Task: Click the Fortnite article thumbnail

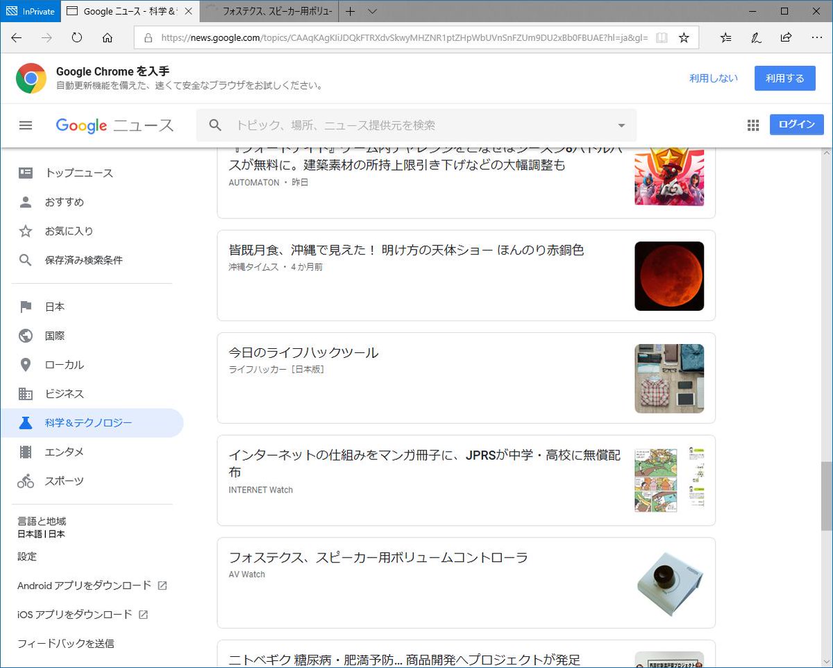Action: click(669, 177)
